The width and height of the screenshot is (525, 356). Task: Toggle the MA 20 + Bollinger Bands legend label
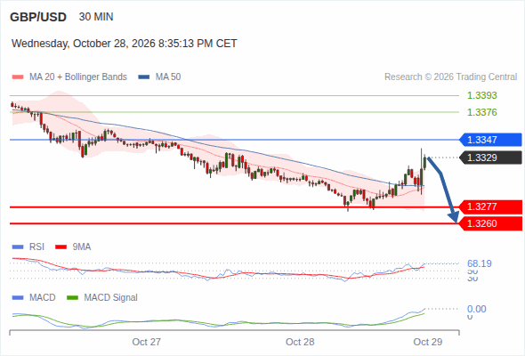(78, 77)
